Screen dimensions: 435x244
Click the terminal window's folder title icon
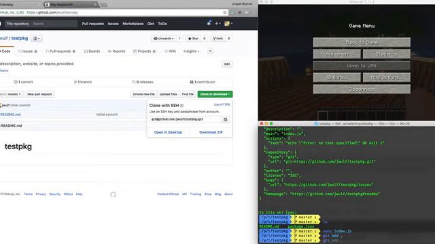coord(316,123)
